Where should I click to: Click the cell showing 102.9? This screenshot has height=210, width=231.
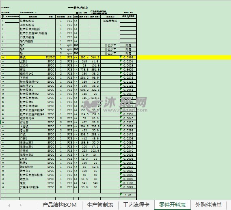point(95,150)
